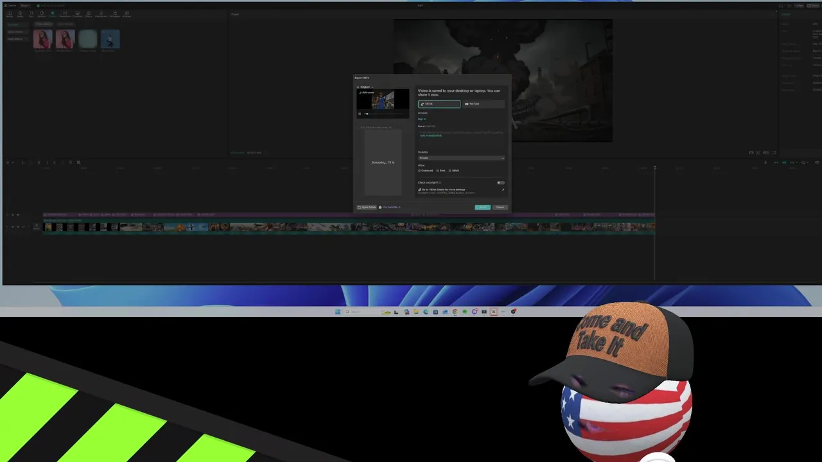
Task: Click Add invitation link
Action: coord(431,135)
